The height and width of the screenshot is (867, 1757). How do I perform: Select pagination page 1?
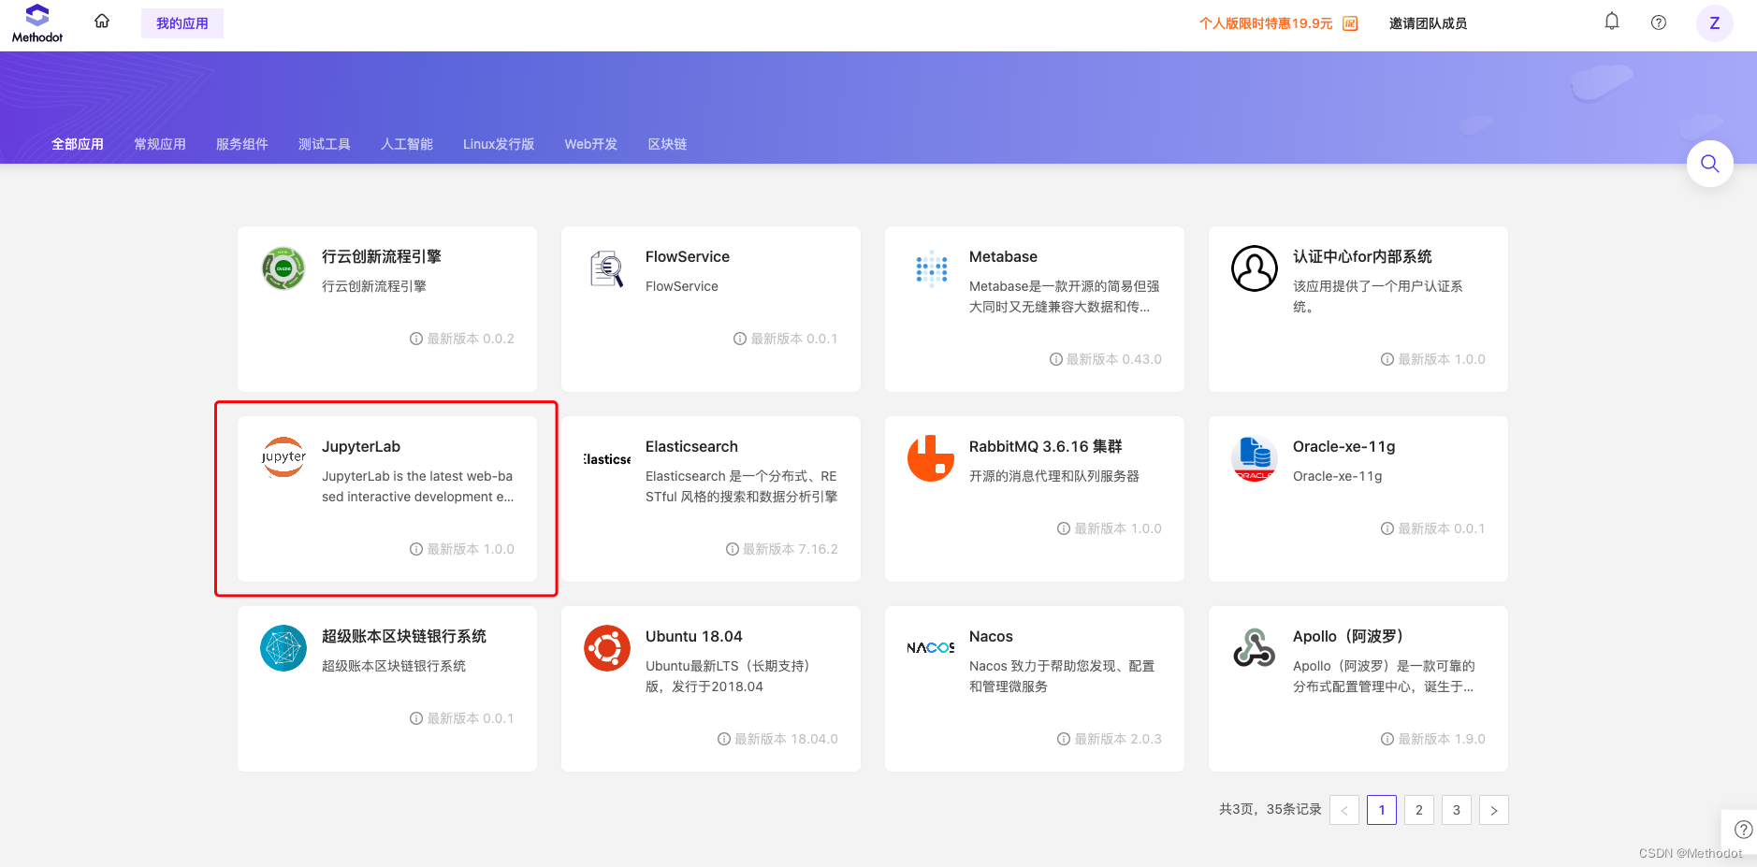[x=1382, y=810]
